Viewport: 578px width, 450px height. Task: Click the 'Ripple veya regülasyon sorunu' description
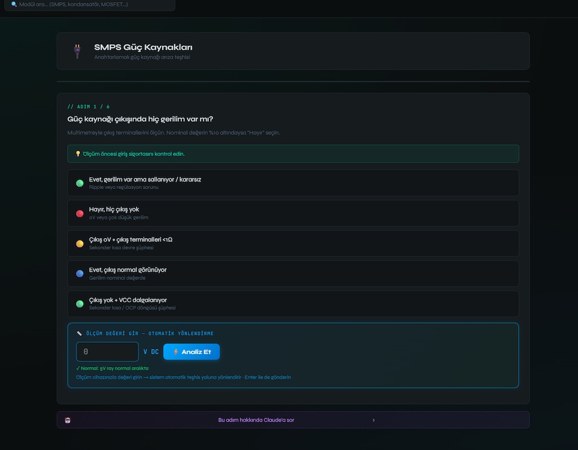[124, 187]
